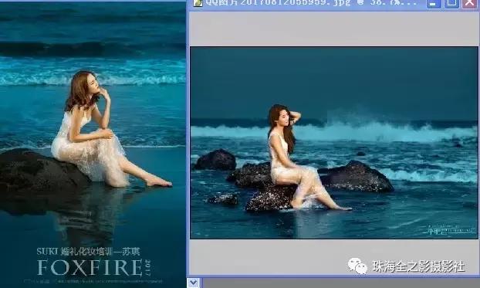Click the dark gray bar beside the down arrow
The image size is (480, 288).
340,283
